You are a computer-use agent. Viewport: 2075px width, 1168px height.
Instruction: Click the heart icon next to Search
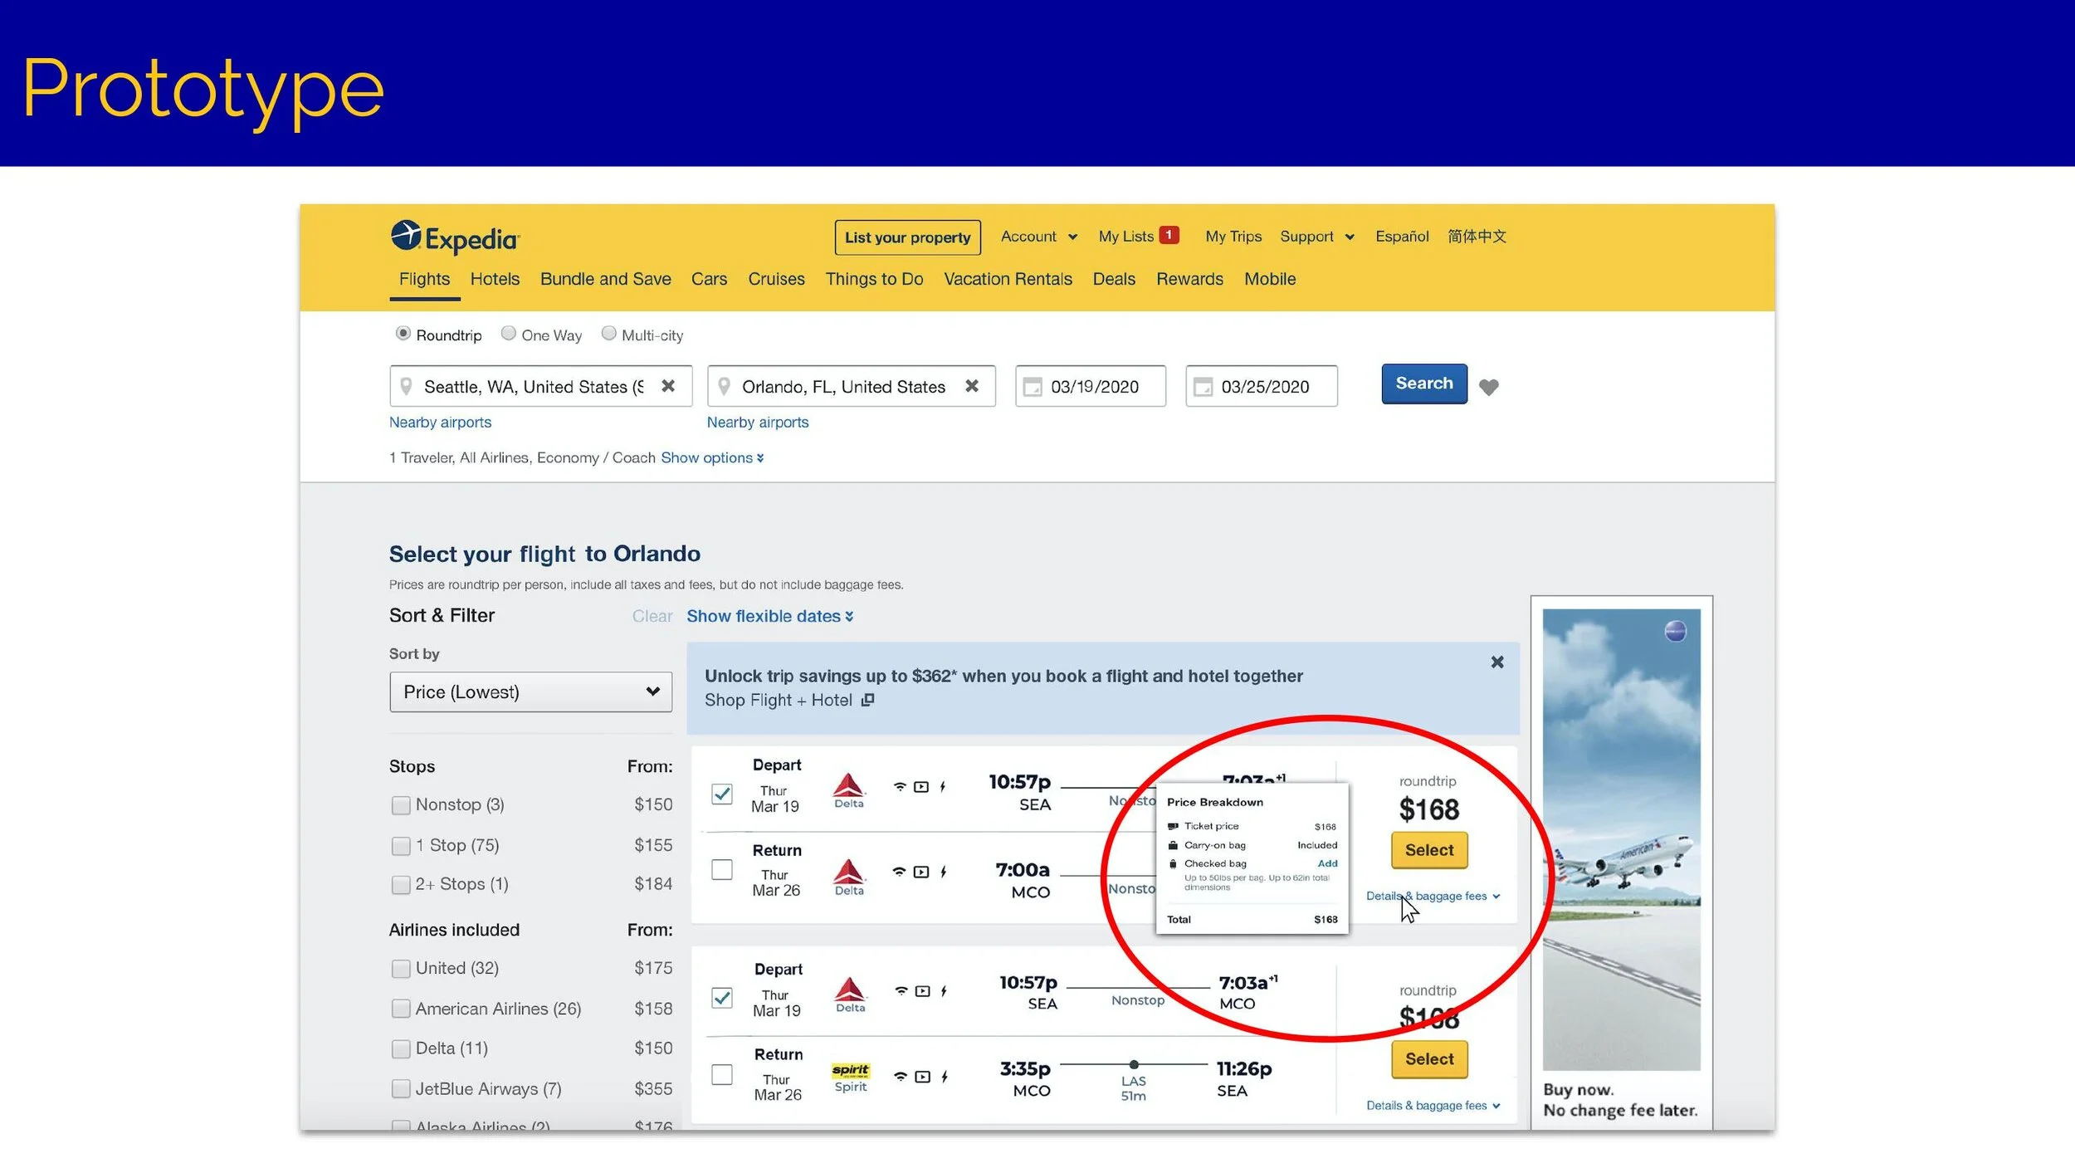click(x=1488, y=387)
